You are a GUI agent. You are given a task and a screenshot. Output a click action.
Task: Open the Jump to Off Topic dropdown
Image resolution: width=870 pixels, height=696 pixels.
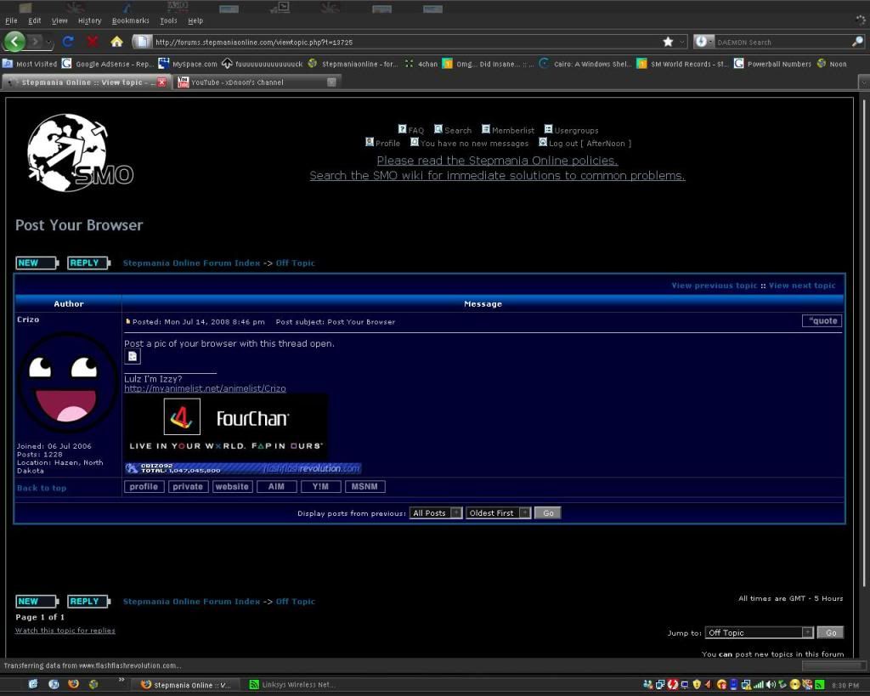tap(760, 633)
